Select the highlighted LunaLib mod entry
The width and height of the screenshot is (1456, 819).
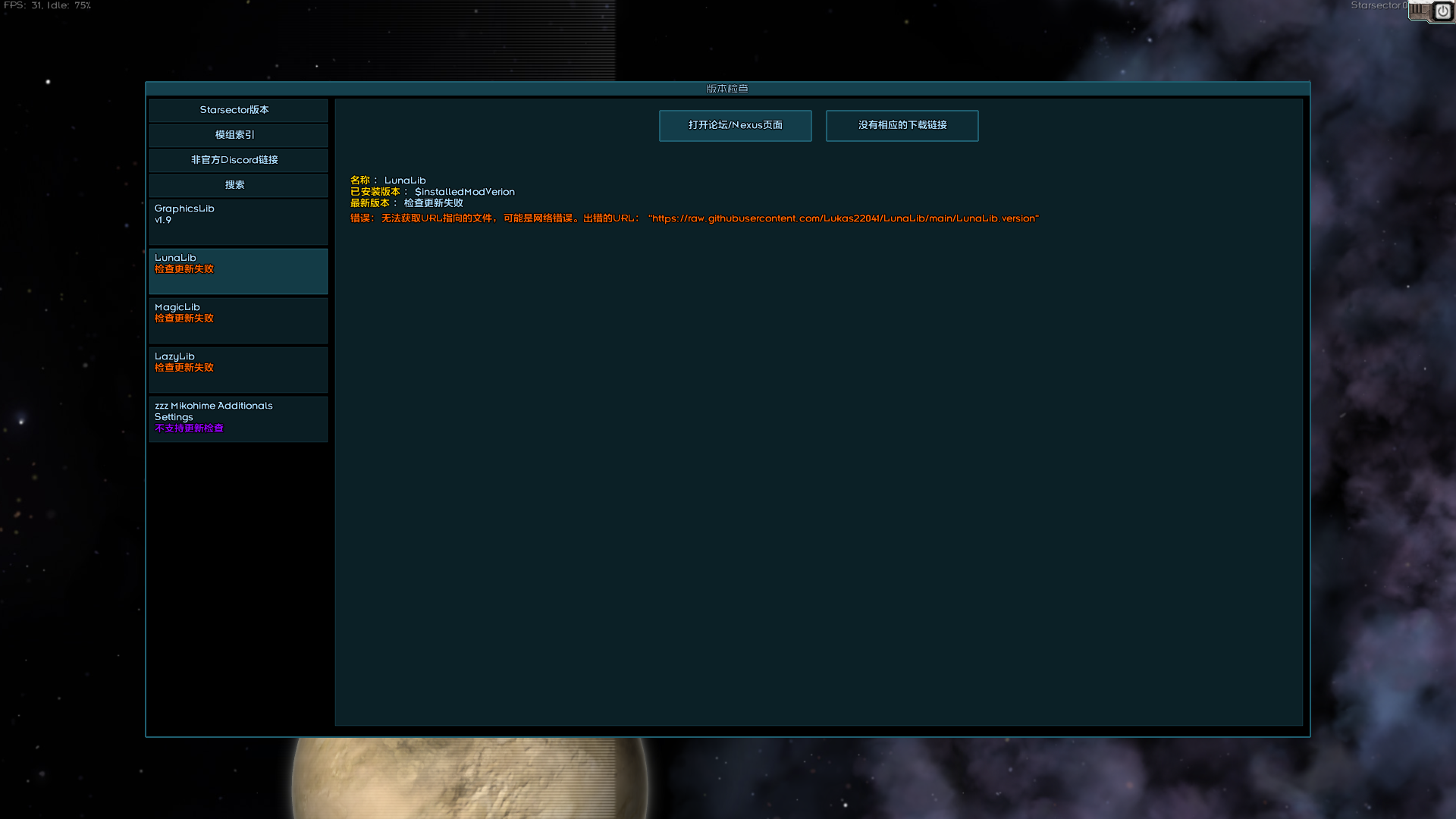coord(237,271)
